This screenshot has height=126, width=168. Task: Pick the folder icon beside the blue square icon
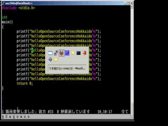coord(73,53)
